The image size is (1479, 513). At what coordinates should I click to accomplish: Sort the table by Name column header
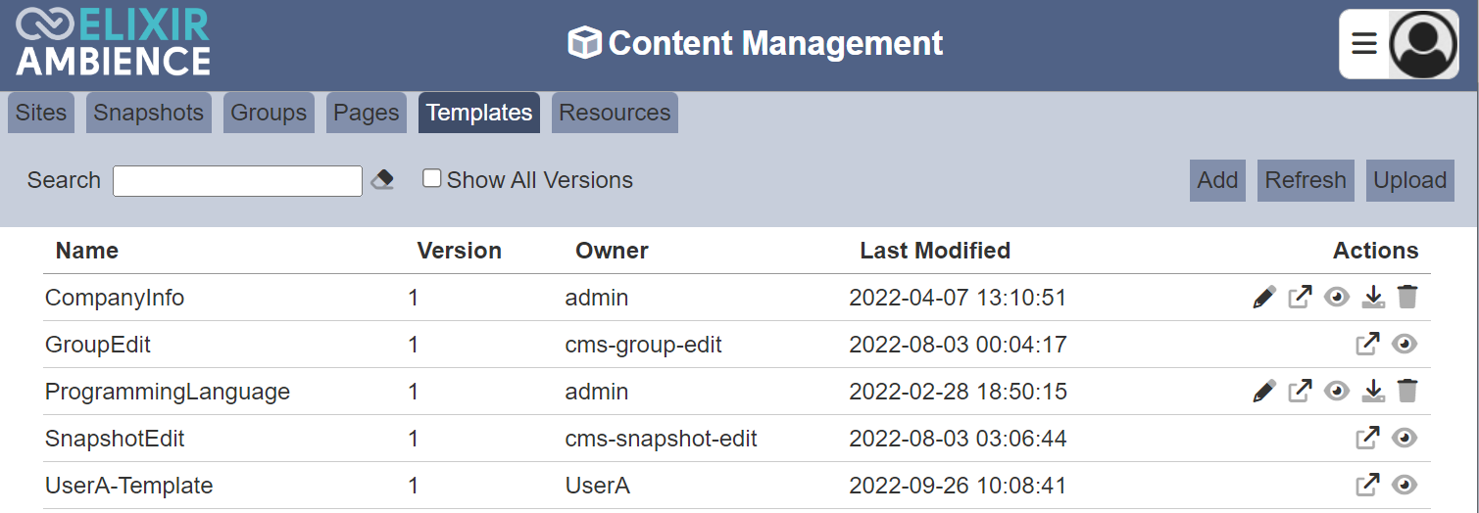tap(87, 251)
